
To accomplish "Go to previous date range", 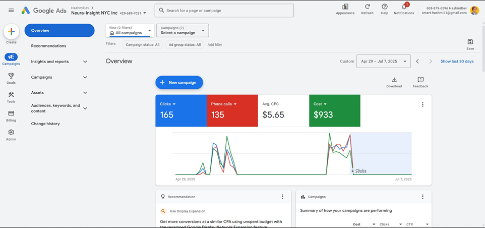I will [417, 61].
